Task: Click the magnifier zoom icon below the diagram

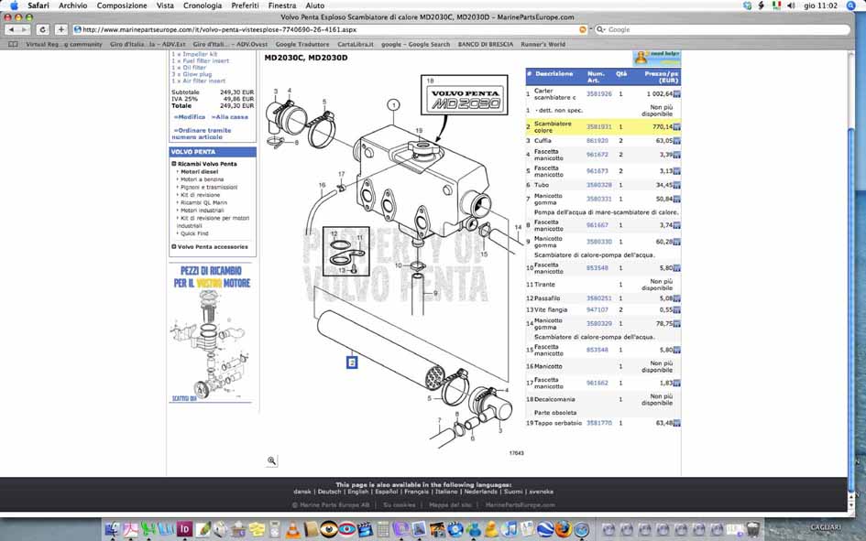Action: coord(272,460)
